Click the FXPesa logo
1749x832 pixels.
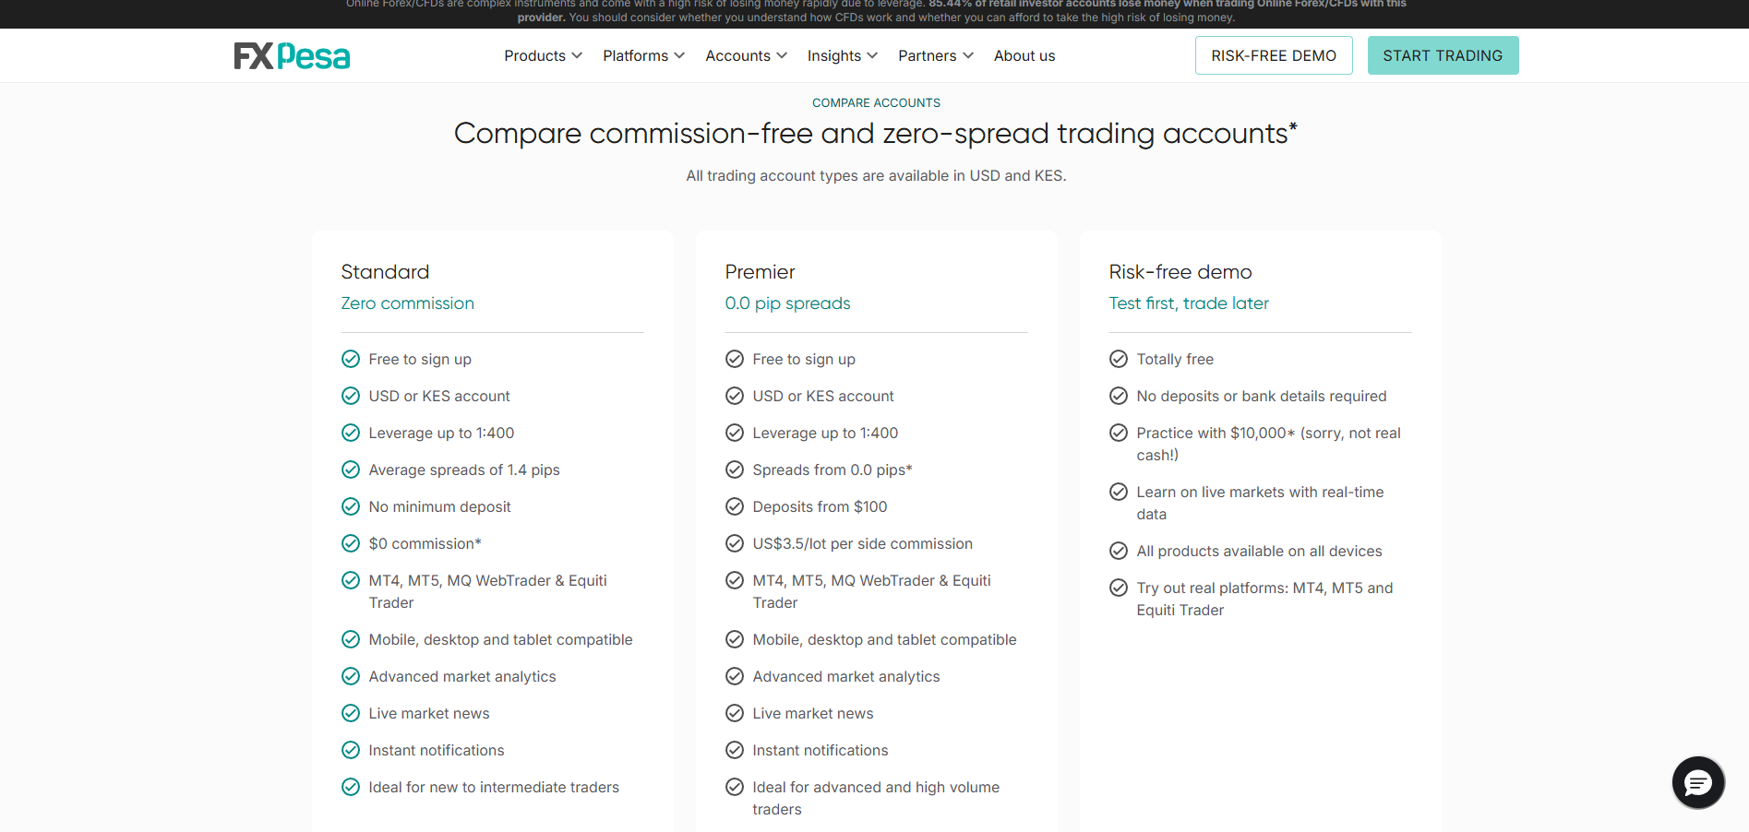point(292,56)
